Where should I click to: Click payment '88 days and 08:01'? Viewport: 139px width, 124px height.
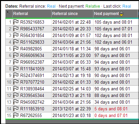click(112, 95)
